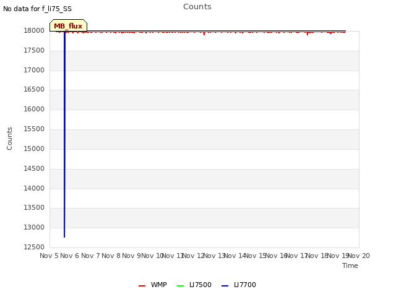Click the 17500 y-axis label
This screenshot has width=396, height=297.
34,51
